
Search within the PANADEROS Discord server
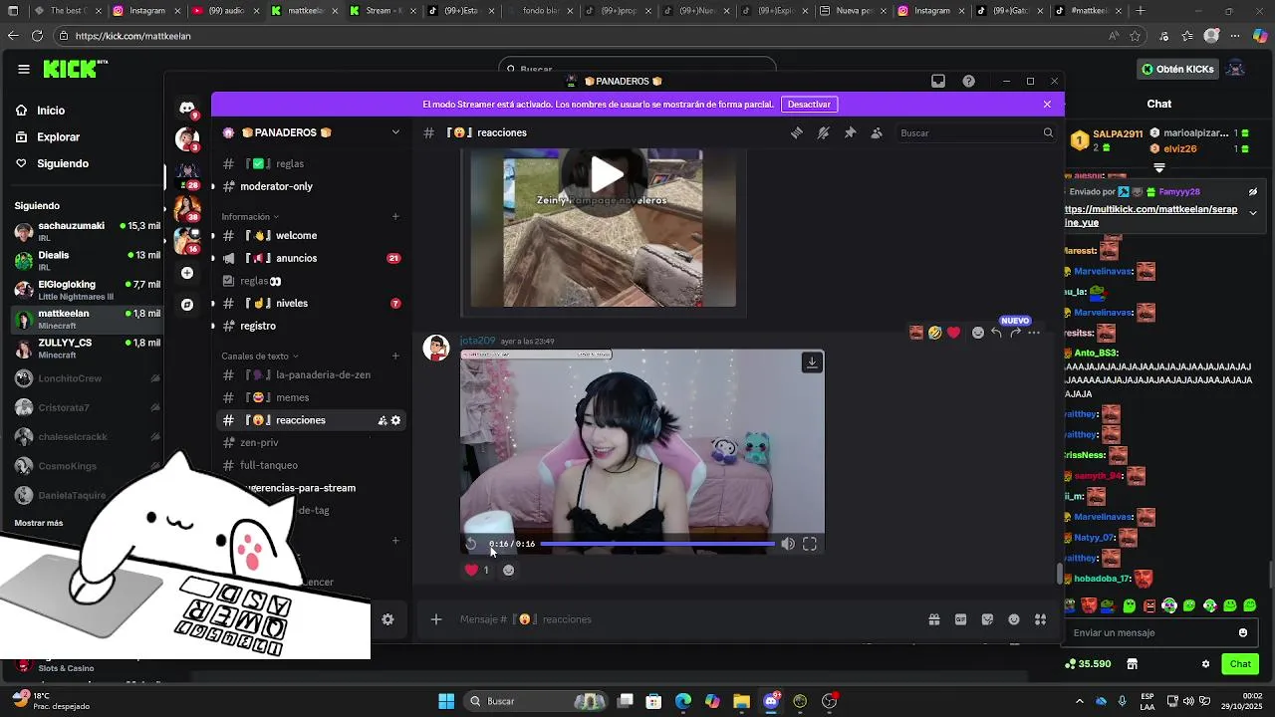[975, 132]
